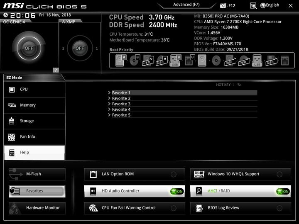Click the CPU Speed 3.70 GHz value

162,17
